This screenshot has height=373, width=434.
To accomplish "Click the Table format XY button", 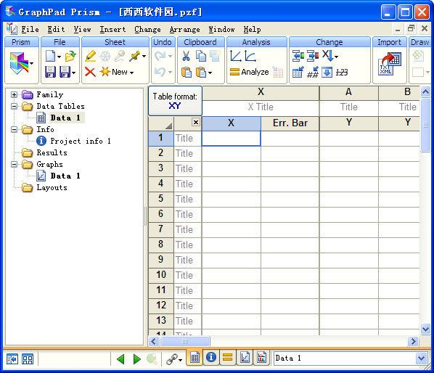I will click(x=175, y=101).
